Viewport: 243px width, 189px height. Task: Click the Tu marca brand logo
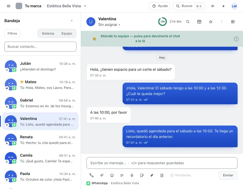coord(19,6)
